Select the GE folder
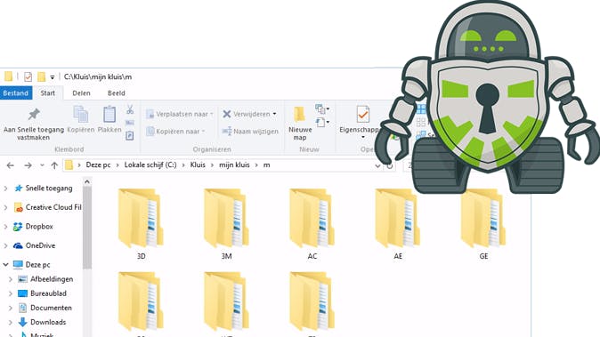Viewport: 600px width, 337px height. (483, 224)
